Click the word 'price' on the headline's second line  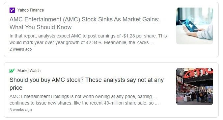coord(16,88)
